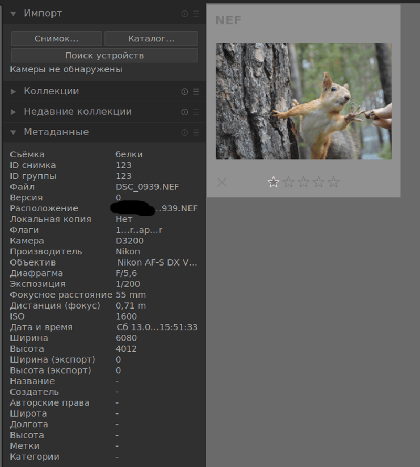Click the ID снимка label
The height and width of the screenshot is (467, 420).
(33, 165)
